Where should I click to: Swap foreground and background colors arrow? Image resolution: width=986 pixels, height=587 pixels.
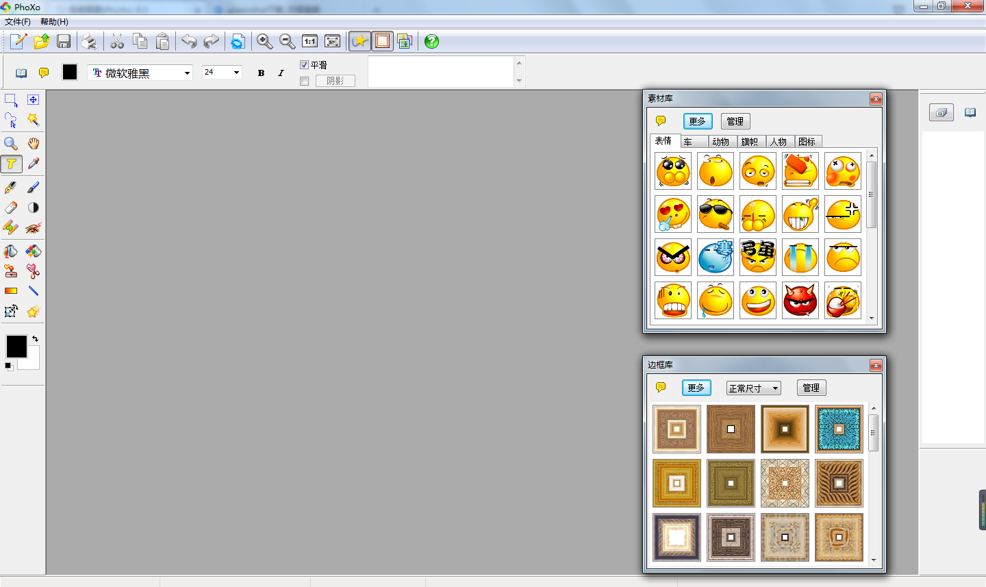pyautogui.click(x=35, y=339)
